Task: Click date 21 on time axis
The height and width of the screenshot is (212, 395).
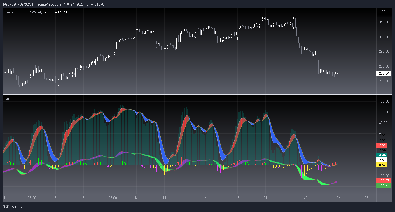Action: (265, 198)
